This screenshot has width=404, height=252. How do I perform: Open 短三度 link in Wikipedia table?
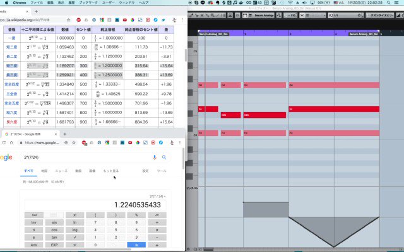pos(11,66)
